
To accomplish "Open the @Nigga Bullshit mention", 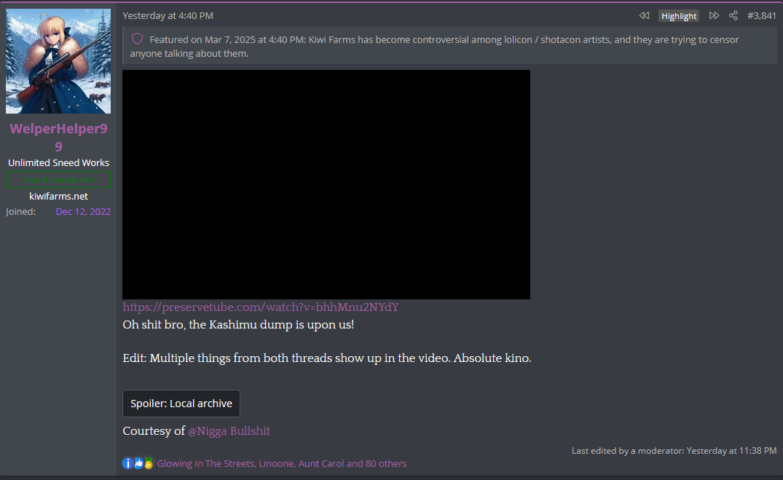I will coord(229,431).
